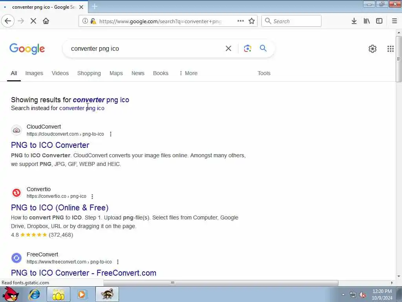Viewport: 402px width, 302px height.
Task: Switch to Images results
Action: [34, 73]
